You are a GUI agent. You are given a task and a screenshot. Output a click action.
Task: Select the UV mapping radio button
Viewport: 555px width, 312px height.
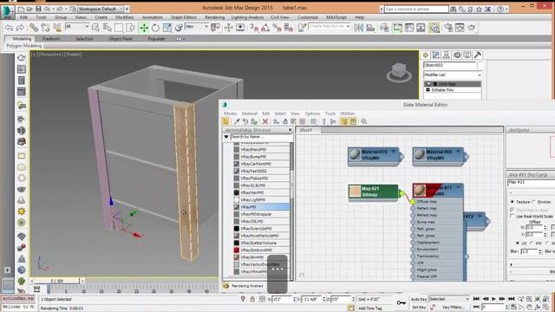pyautogui.click(x=518, y=244)
